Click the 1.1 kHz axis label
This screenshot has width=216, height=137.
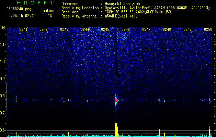pyautogui.click(x=3, y=45)
